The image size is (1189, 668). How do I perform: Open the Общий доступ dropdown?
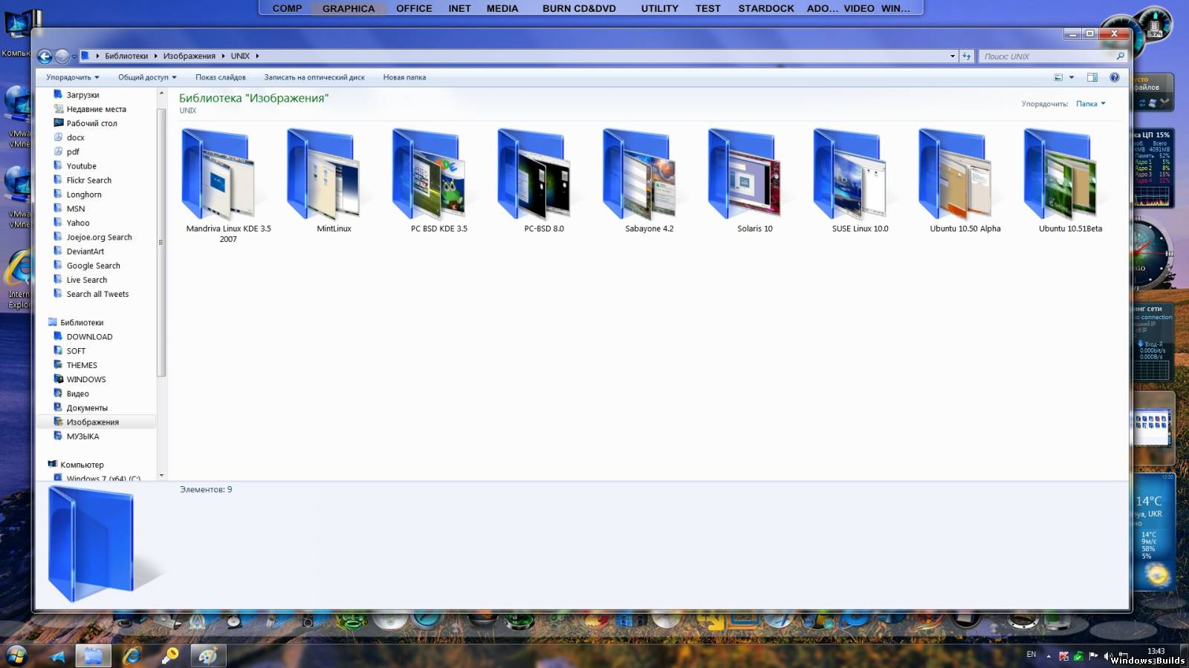coord(147,77)
